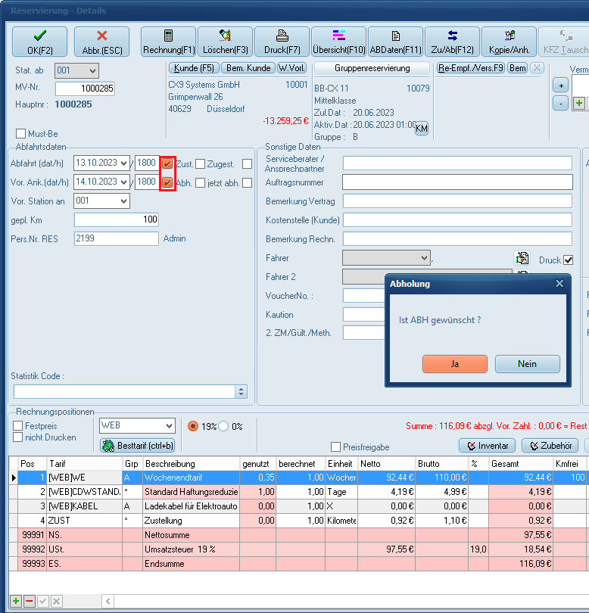Expand the Vor. Station an dropdown

click(123, 201)
